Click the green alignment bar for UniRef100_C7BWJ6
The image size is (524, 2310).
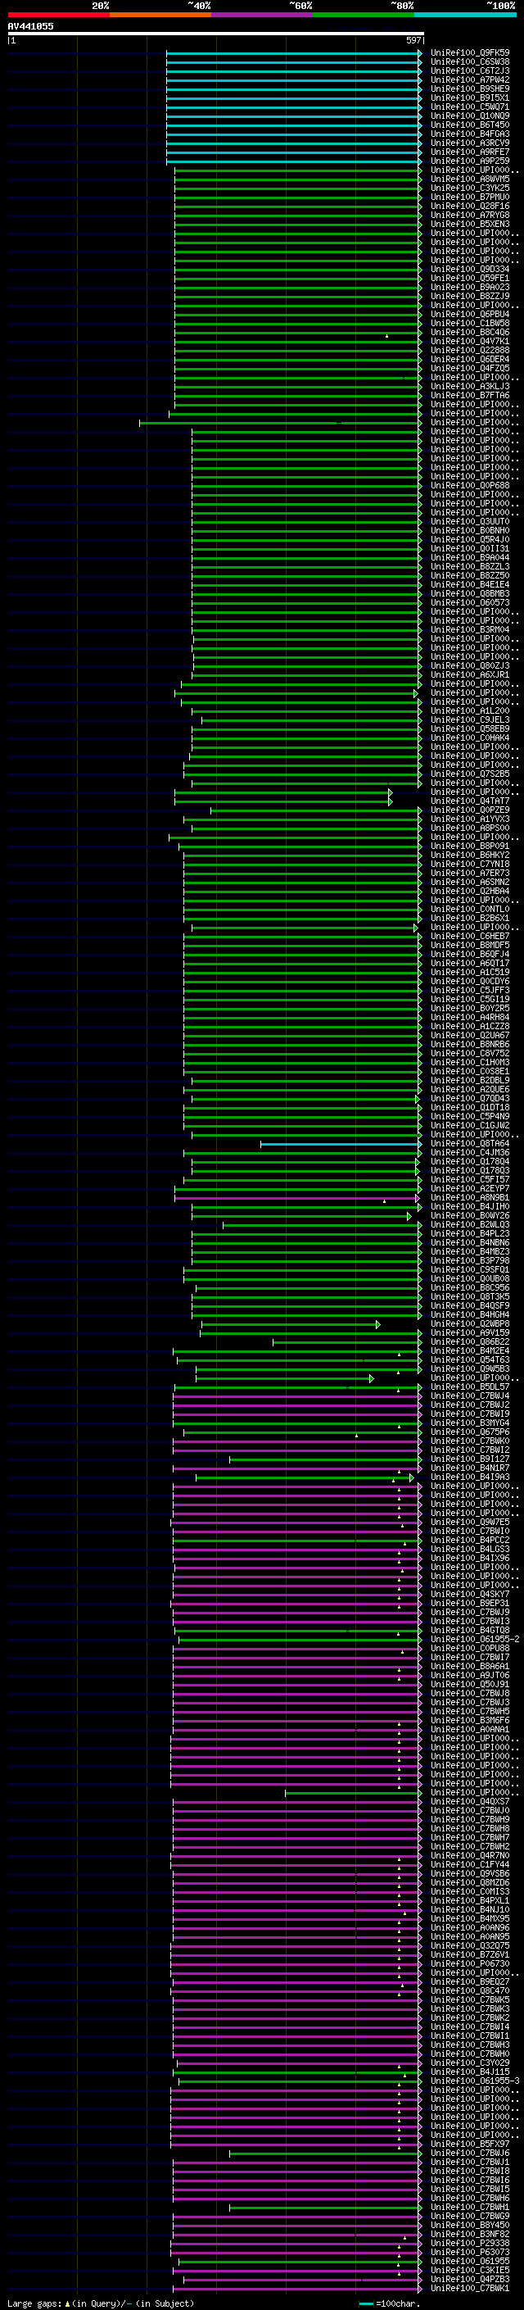325,2154
